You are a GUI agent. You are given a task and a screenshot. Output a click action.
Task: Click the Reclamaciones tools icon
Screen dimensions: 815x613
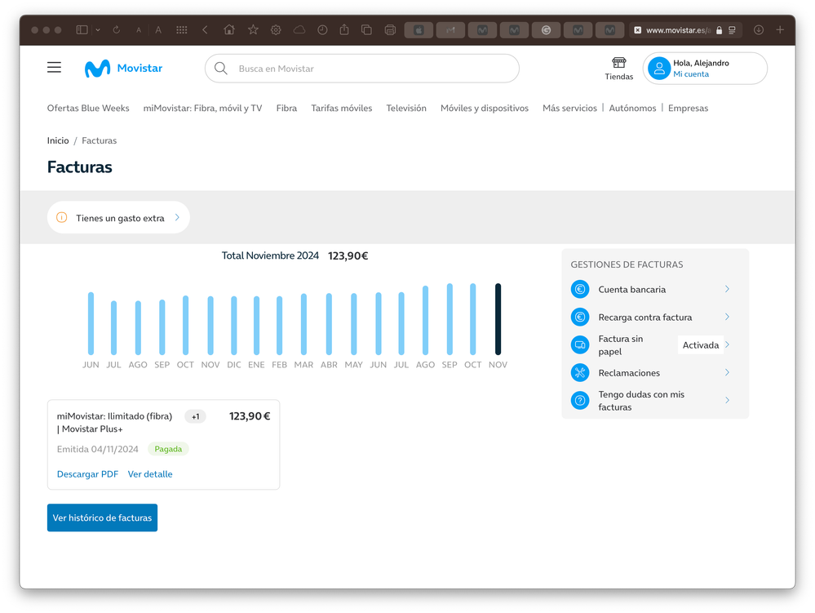tap(580, 373)
